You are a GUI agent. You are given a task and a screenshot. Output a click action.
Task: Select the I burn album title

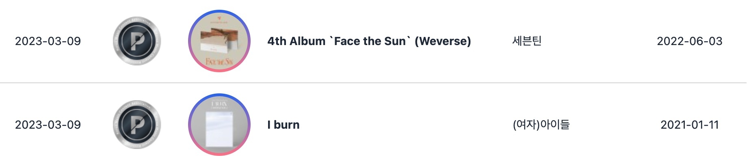click(x=283, y=125)
